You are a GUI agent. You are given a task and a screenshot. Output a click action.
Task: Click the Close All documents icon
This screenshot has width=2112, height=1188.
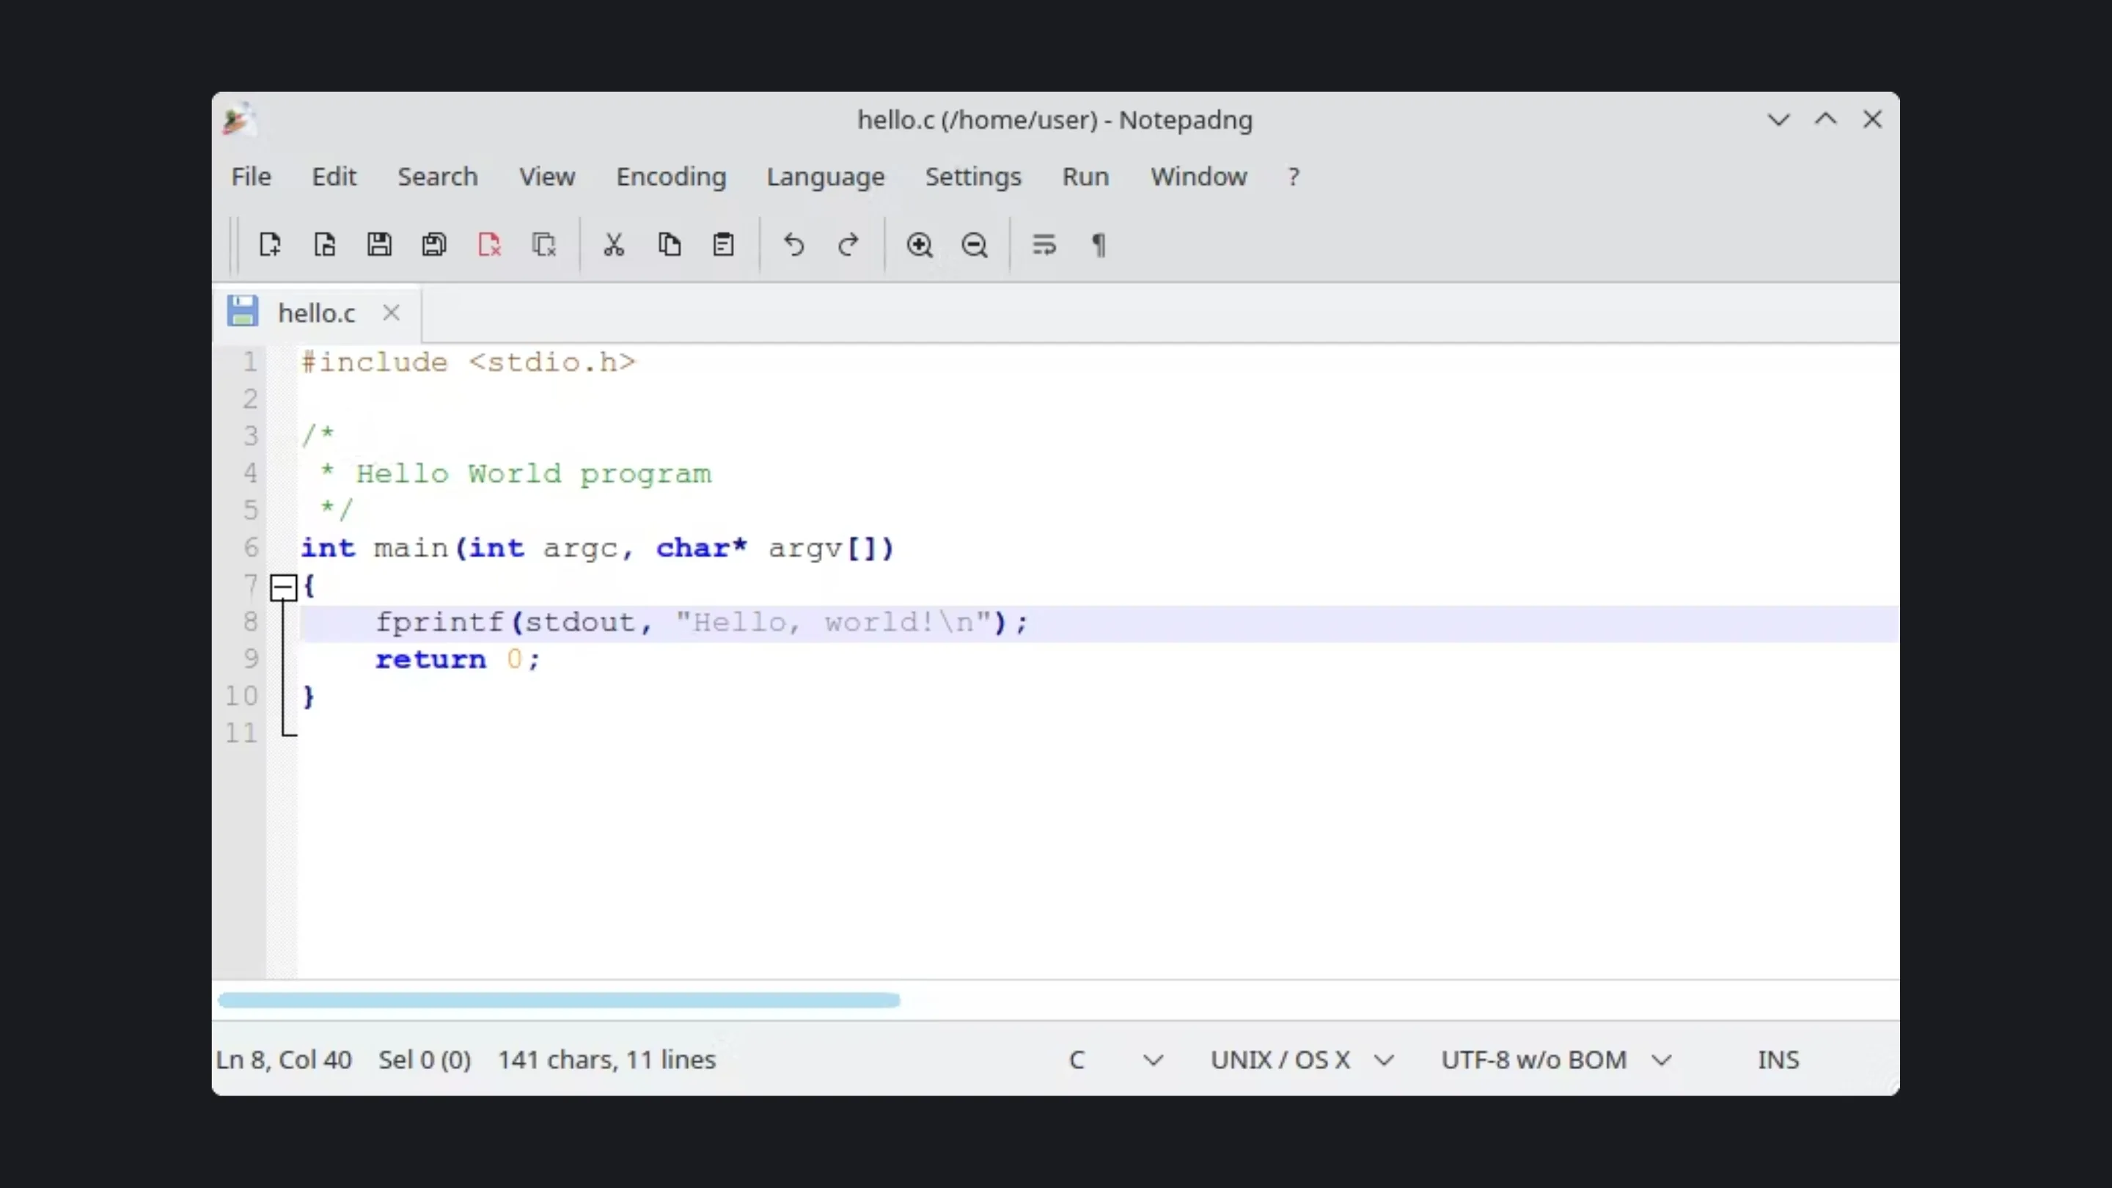coord(543,244)
